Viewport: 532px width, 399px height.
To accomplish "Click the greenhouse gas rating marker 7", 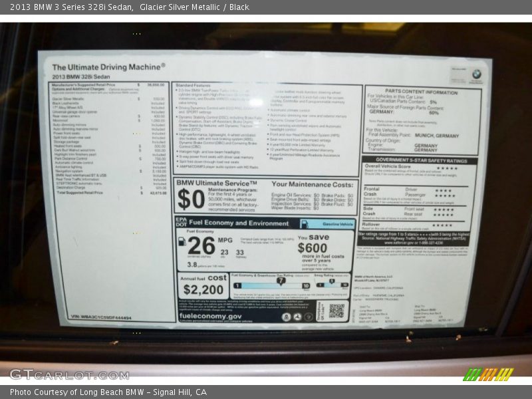I will tap(281, 281).
